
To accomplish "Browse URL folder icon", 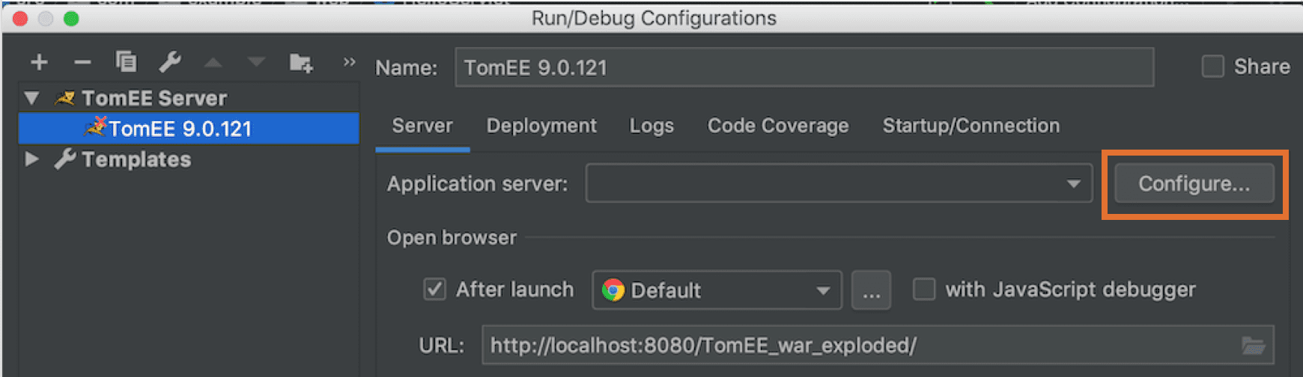I will click(x=1253, y=346).
